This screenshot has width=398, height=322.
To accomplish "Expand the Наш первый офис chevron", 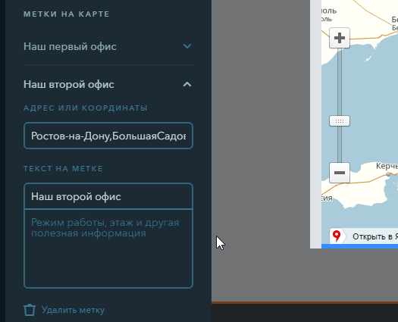I will point(187,46).
